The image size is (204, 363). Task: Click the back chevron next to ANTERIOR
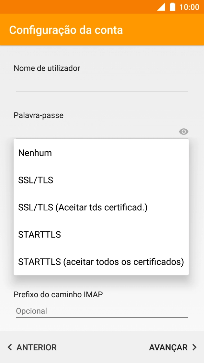click(9, 347)
